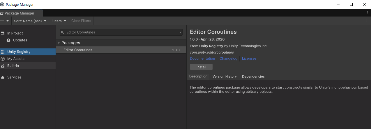Minimize the Package Manager window
Viewport: 371px width, 129px height.
click(338, 4)
